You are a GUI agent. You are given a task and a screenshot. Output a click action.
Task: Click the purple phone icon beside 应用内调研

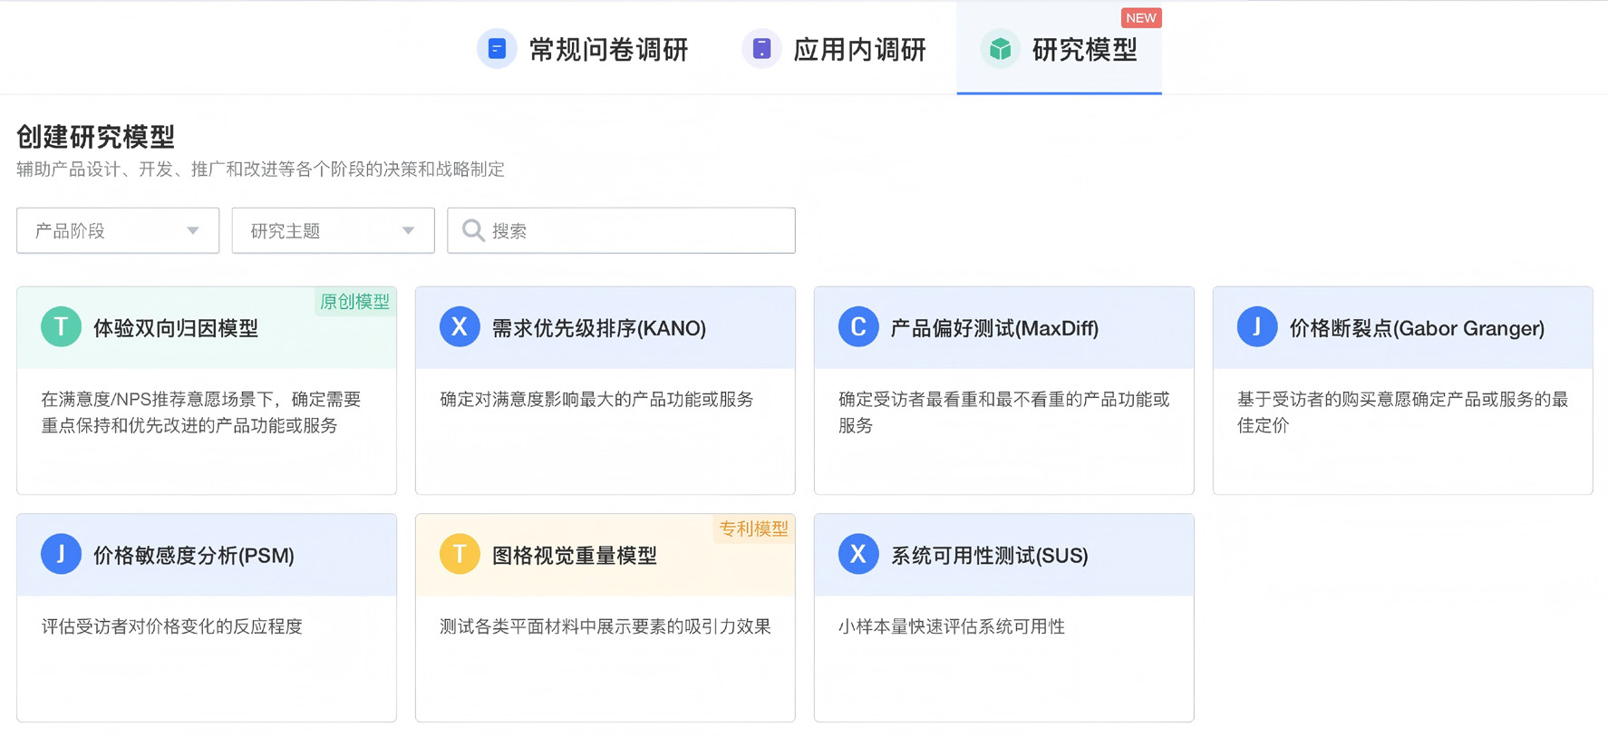point(761,49)
